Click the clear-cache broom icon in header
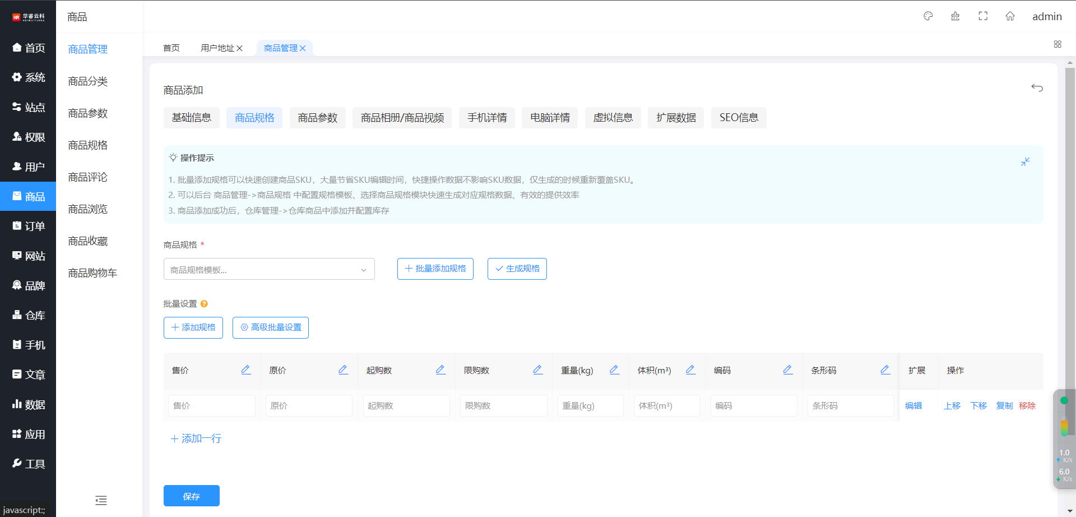 coord(956,16)
